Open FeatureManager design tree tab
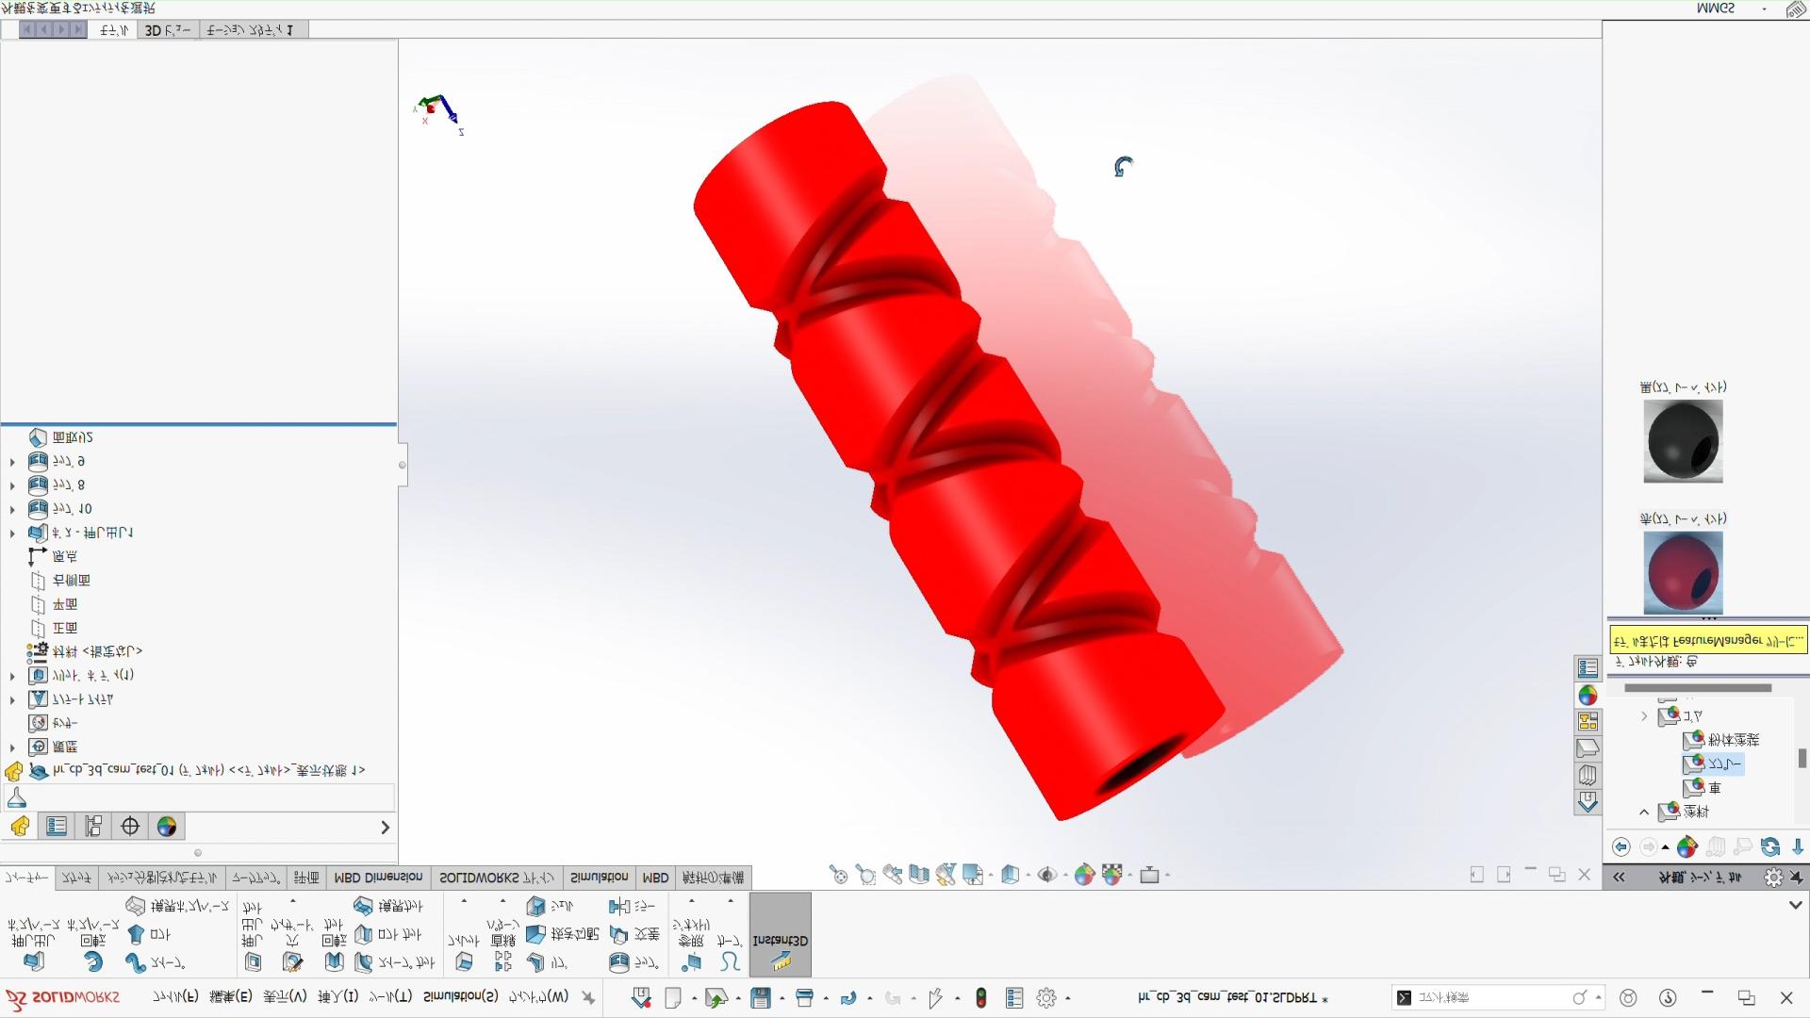Viewport: 1810px width, 1018px height. pos(20,827)
